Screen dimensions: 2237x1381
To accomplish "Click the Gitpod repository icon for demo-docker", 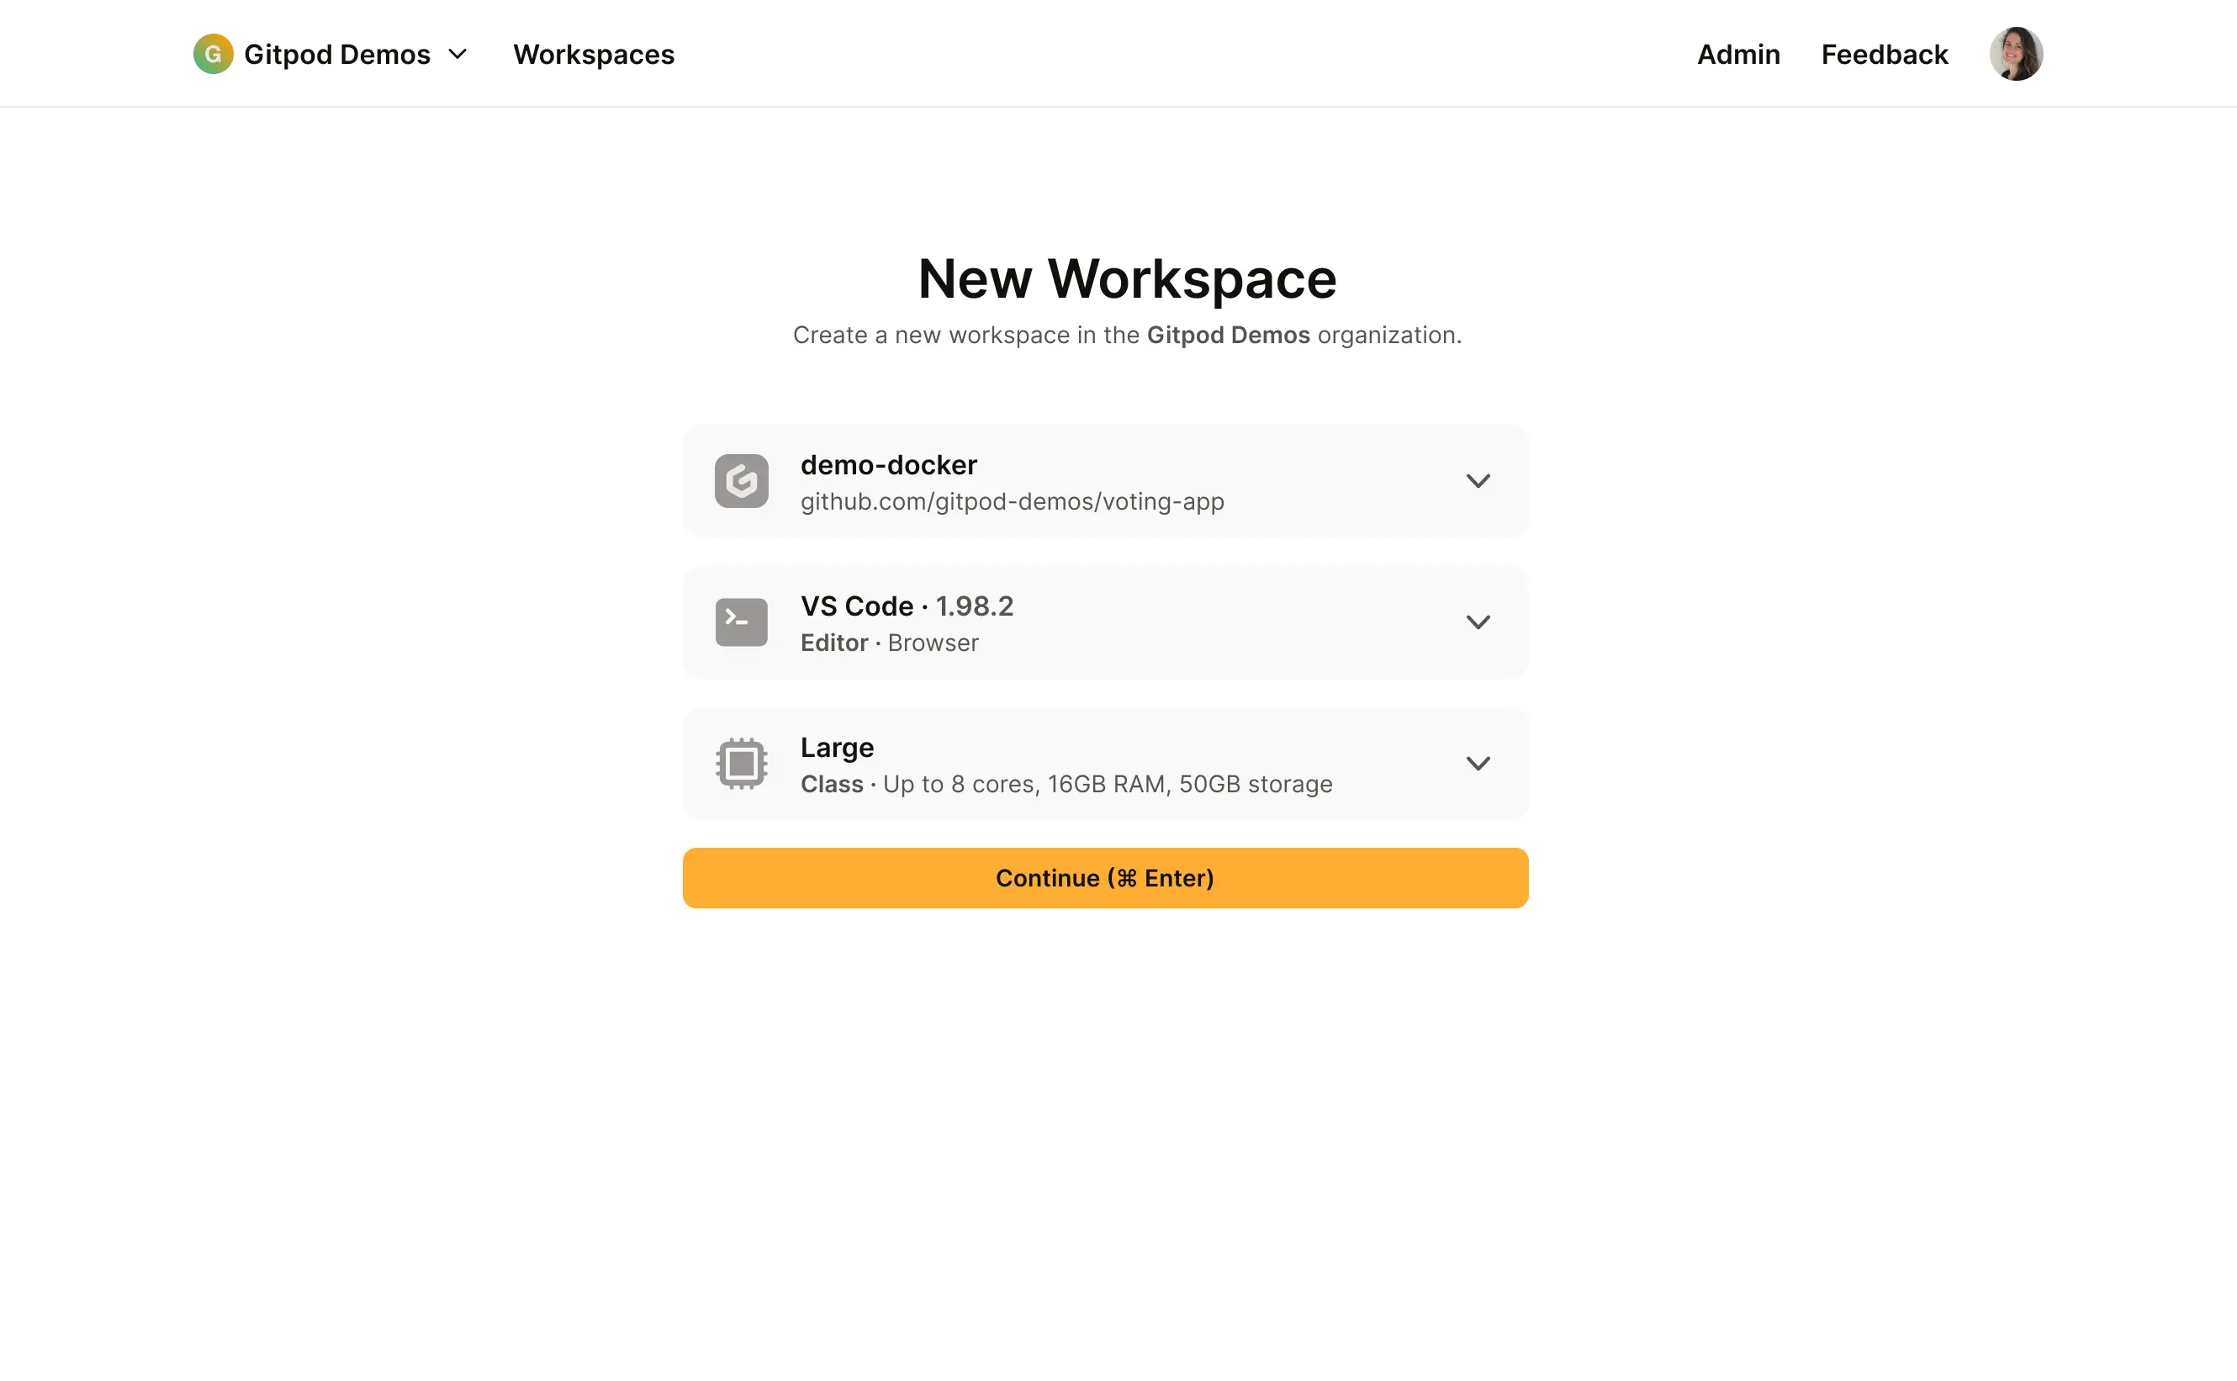I will coord(741,481).
